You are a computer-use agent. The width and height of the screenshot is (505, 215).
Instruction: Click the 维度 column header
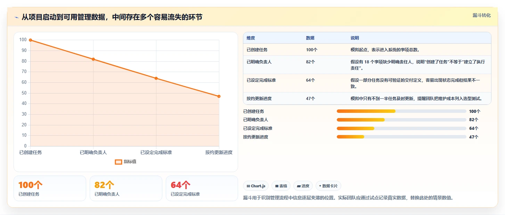(x=251, y=38)
